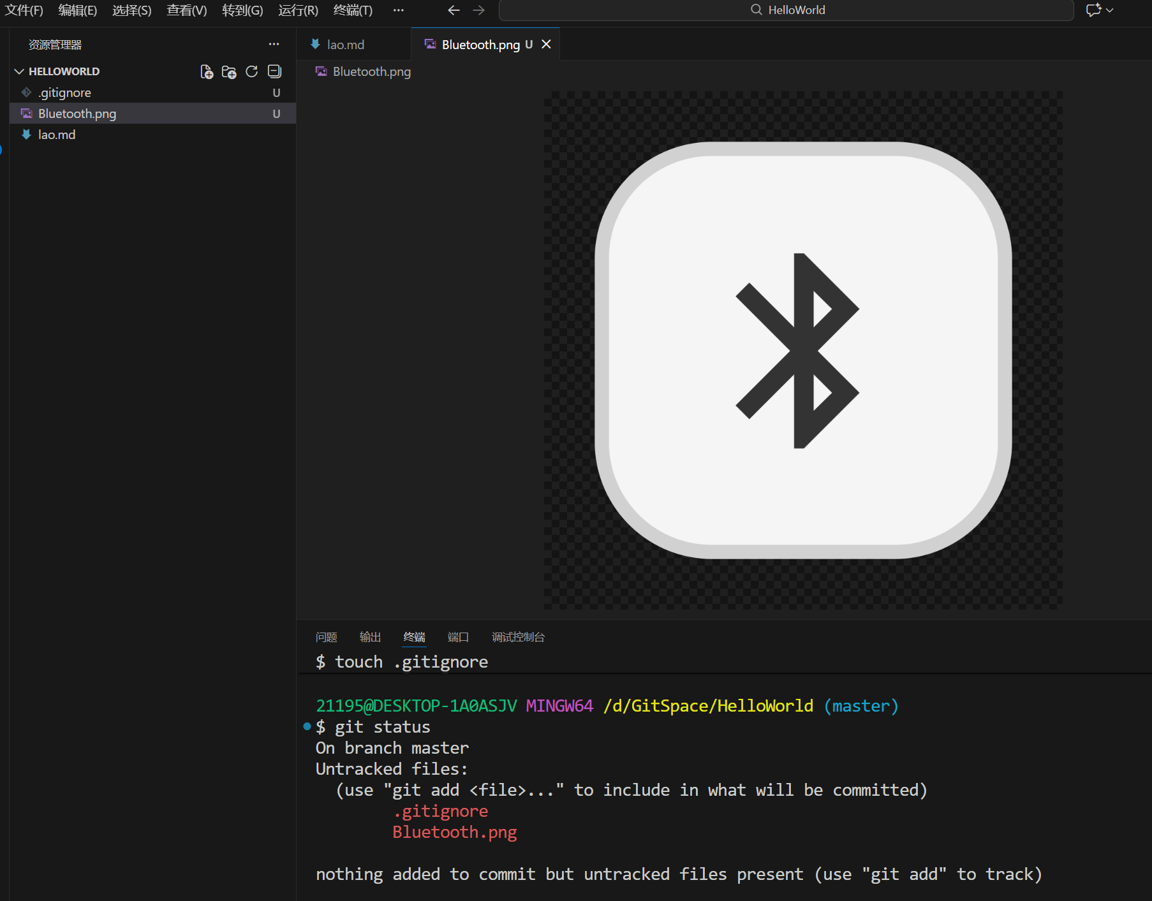Open lao.md in the file tree

point(152,135)
